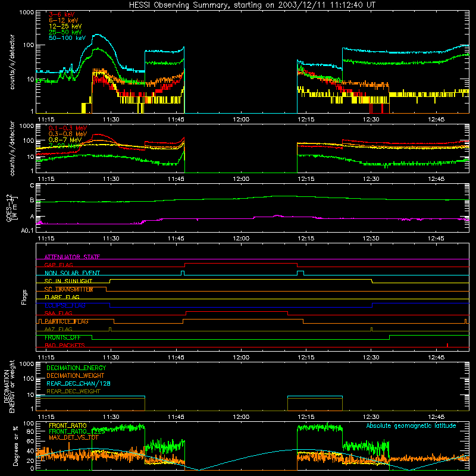The width and height of the screenshot is (476, 476).
Task: Click the Degrees or % axis title
Action: tap(15, 446)
